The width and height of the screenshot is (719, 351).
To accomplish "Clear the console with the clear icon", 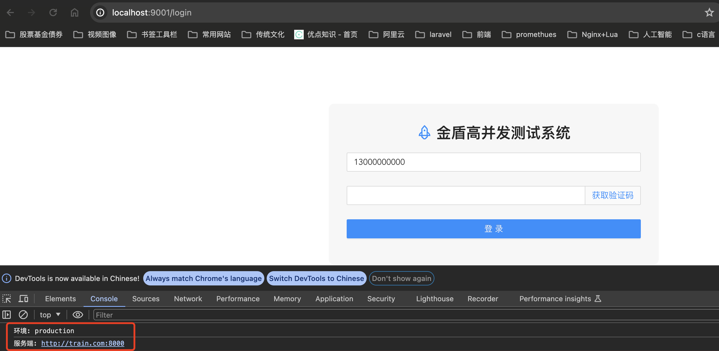I will 23,315.
